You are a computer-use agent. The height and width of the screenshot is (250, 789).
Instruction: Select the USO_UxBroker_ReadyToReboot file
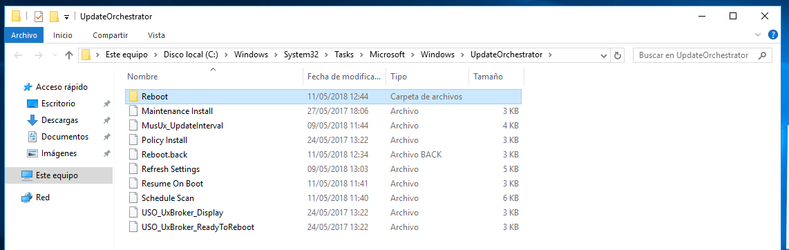323,227
